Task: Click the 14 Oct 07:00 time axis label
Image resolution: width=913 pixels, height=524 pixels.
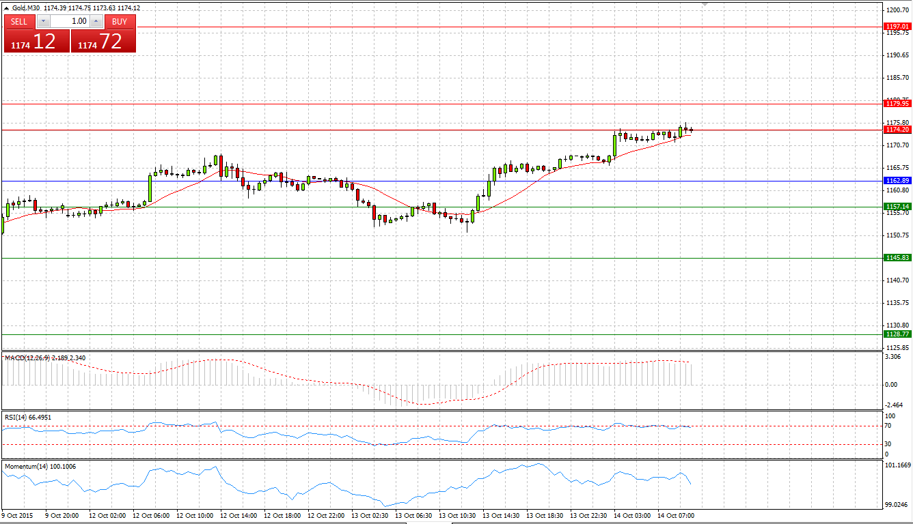Action: (x=676, y=516)
